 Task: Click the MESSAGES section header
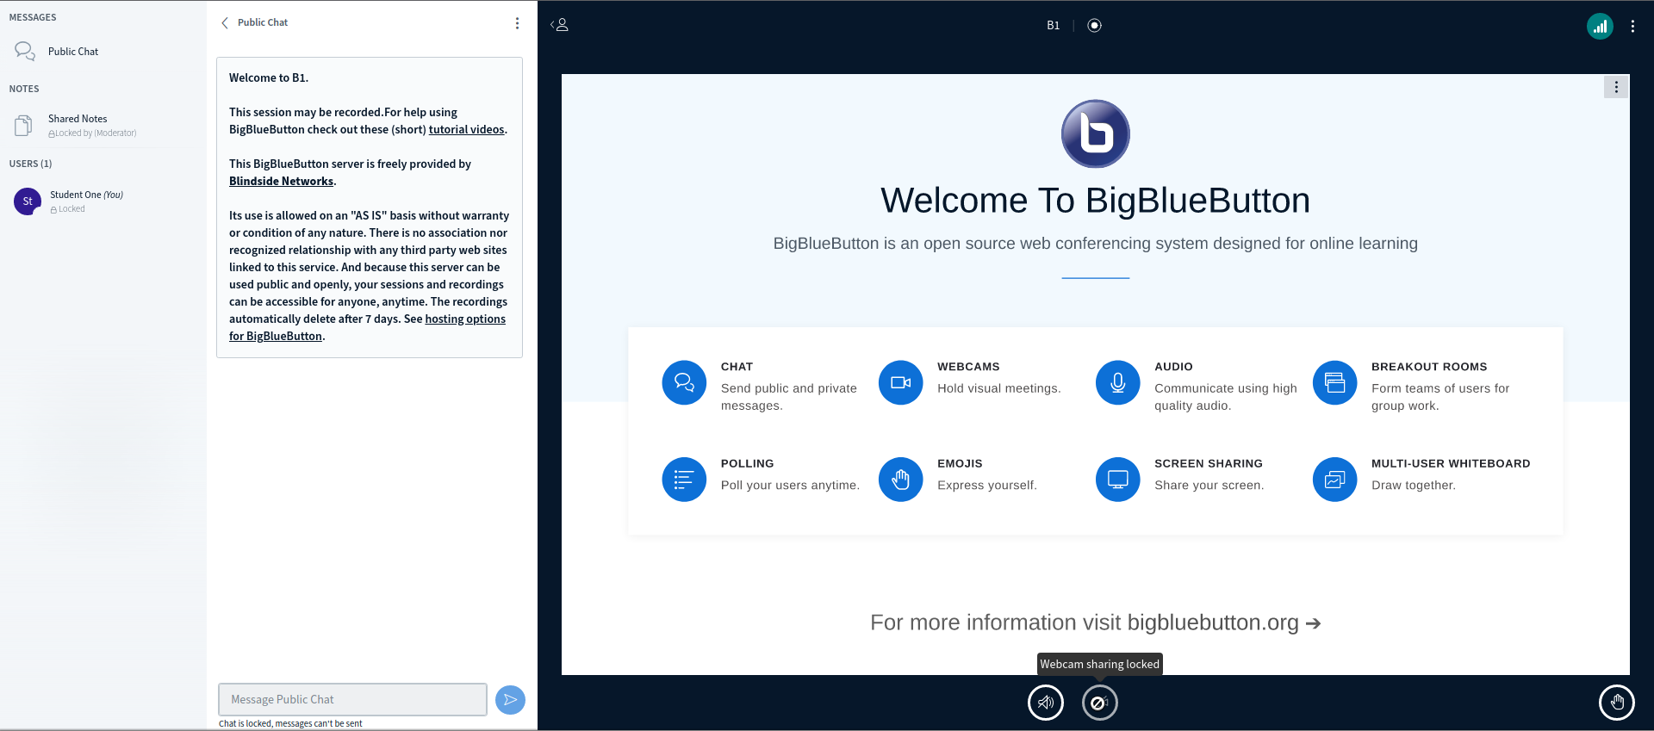pos(33,17)
